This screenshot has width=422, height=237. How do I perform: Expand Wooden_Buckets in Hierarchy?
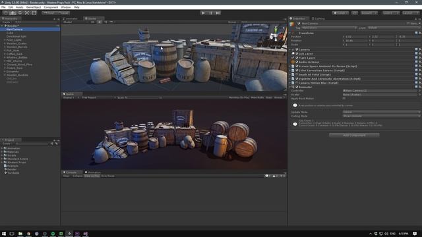pos(5,75)
